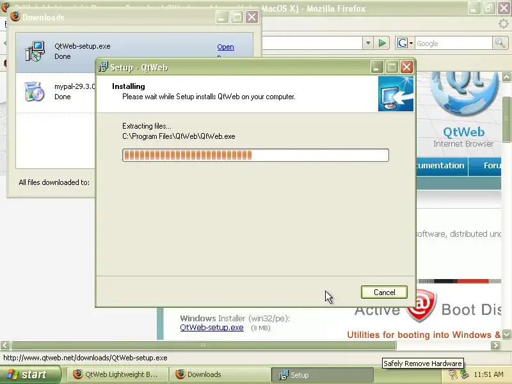The height and width of the screenshot is (384, 512).
Task: Cancel the QtWeb installation
Action: point(384,292)
